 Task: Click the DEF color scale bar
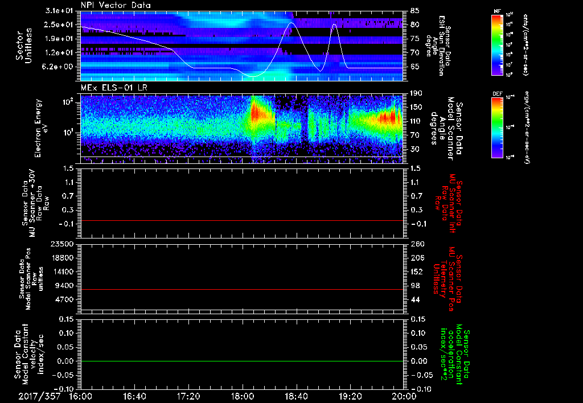pyautogui.click(x=498, y=128)
